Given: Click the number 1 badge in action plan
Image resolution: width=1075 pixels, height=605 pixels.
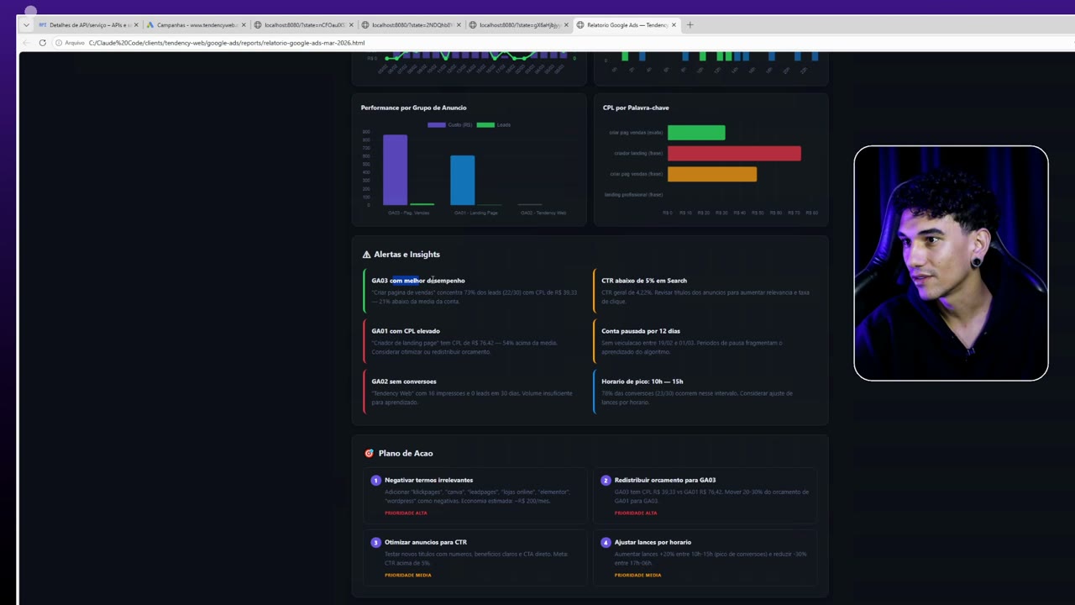Looking at the screenshot, I should point(375,481).
